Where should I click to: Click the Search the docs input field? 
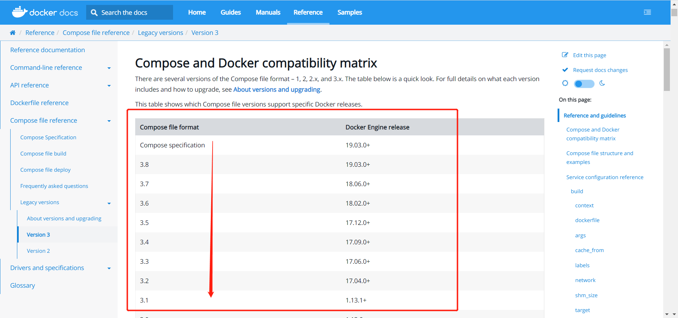134,13
